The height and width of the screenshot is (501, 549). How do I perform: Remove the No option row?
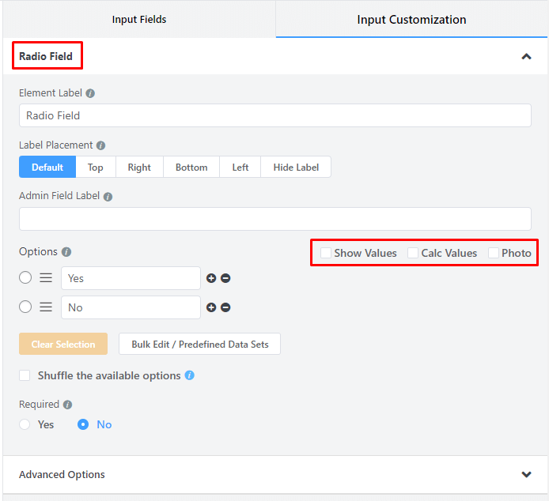coord(225,307)
